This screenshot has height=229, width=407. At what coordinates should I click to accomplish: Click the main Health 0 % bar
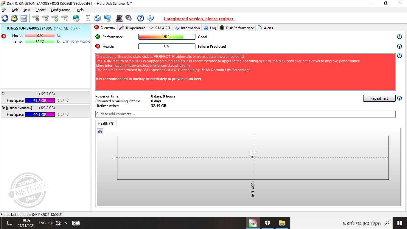coord(167,46)
